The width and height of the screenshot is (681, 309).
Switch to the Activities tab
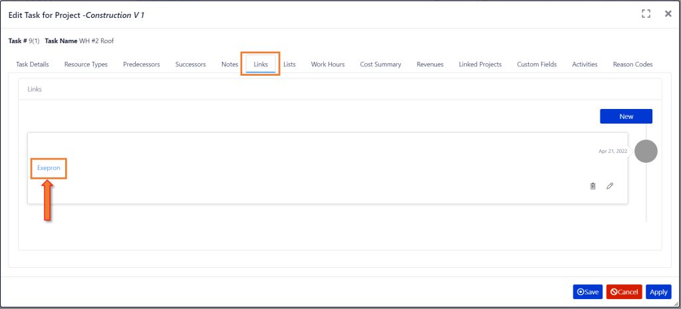click(x=585, y=64)
